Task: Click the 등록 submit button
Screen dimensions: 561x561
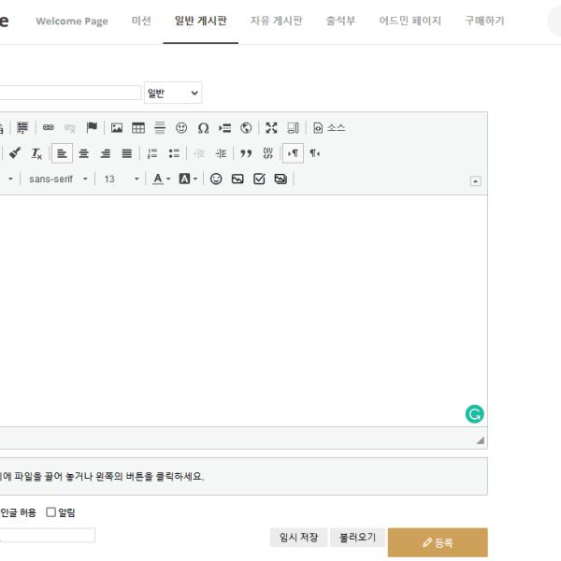Action: point(438,542)
